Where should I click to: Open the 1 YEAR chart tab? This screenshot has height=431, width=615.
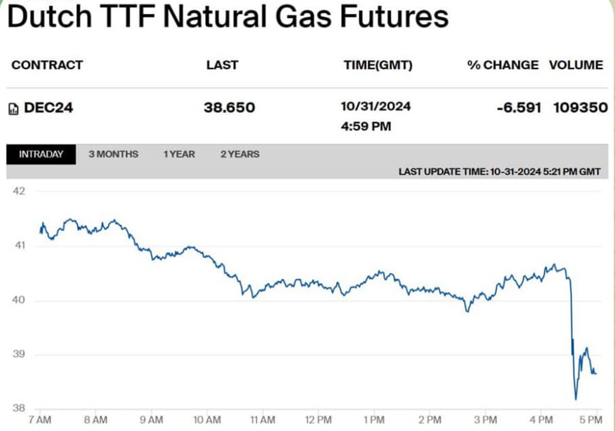coord(179,154)
